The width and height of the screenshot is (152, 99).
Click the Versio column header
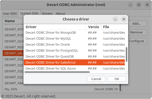(93, 27)
